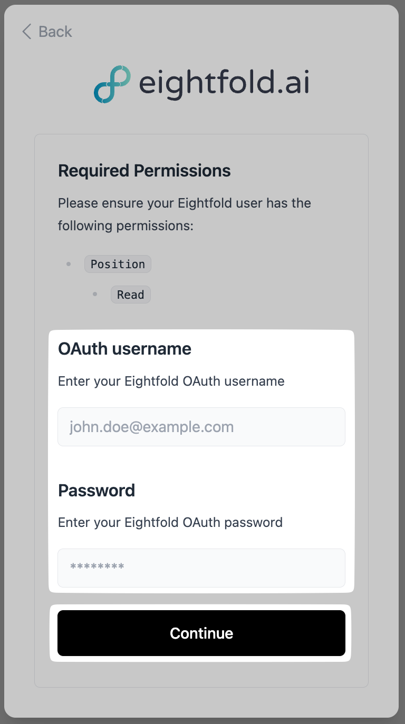
Task: Click the nested bullet beside Read
Action: (95, 294)
